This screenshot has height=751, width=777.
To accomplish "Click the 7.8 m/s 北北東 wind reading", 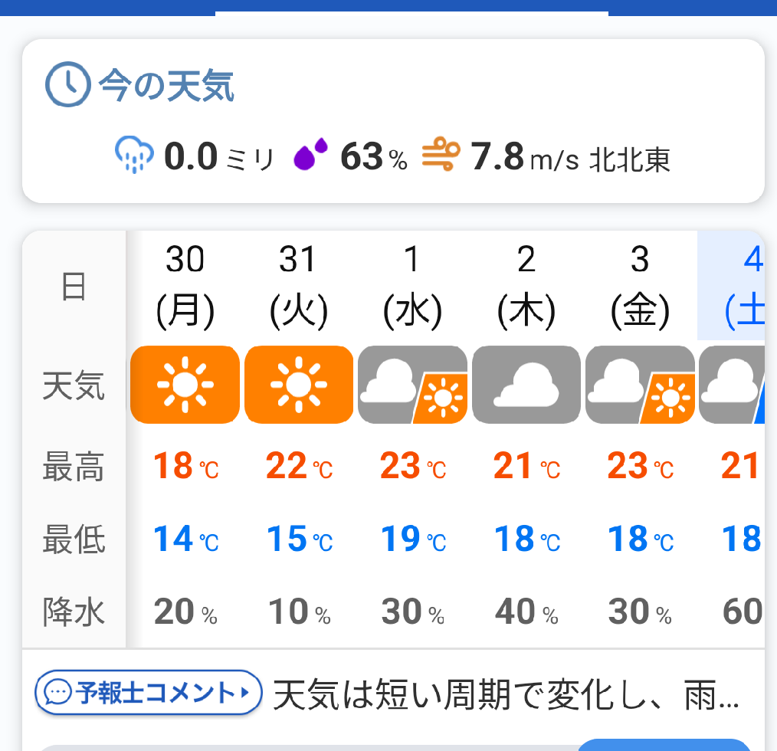I will [570, 158].
